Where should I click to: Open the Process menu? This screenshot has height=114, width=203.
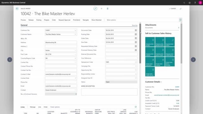[23, 20]
